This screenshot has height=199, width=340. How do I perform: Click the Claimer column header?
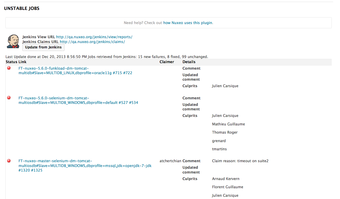(x=167, y=62)
